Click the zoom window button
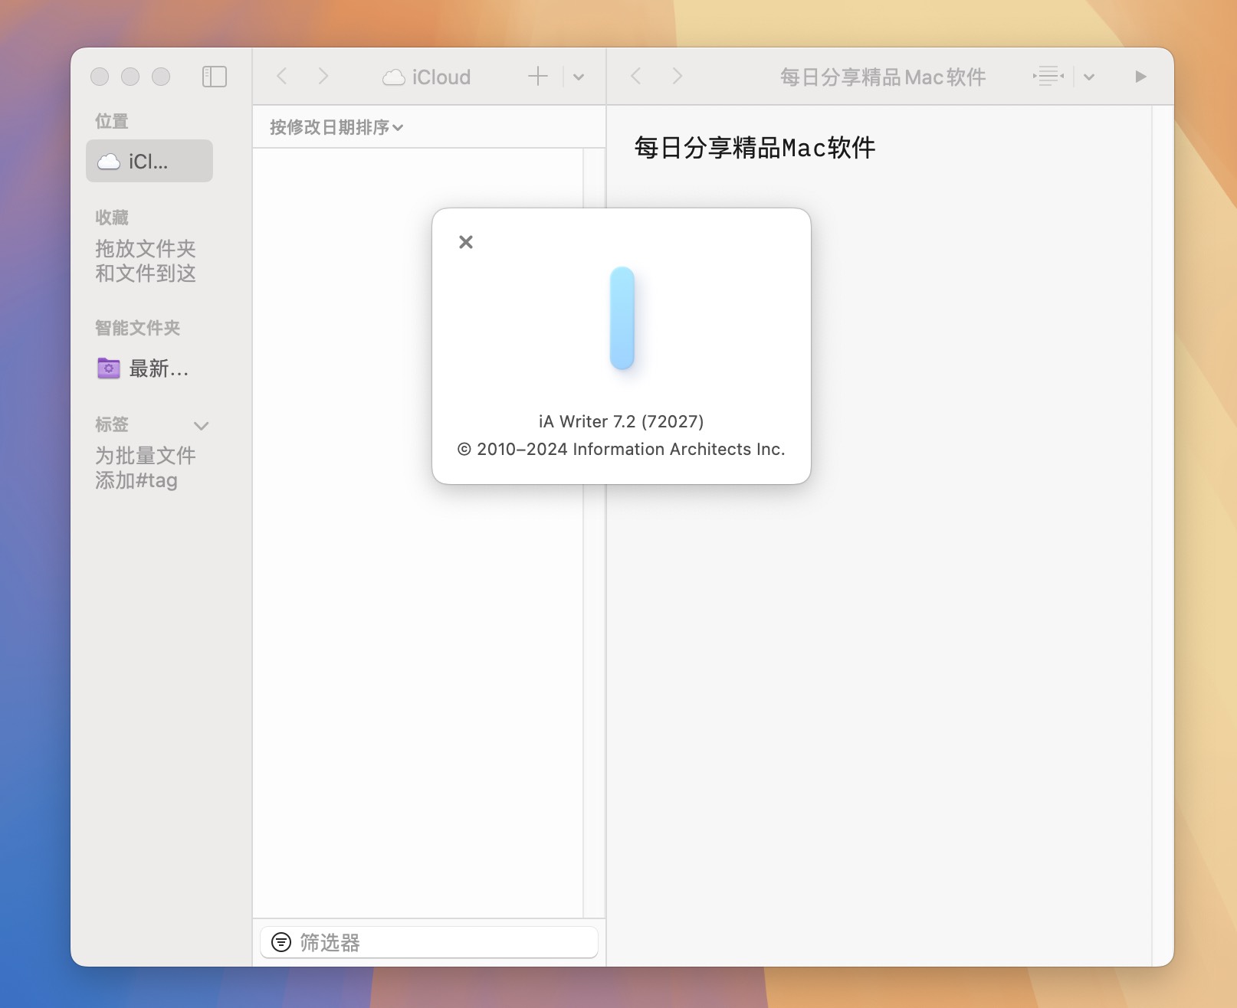Image resolution: width=1237 pixels, height=1008 pixels. (x=161, y=77)
